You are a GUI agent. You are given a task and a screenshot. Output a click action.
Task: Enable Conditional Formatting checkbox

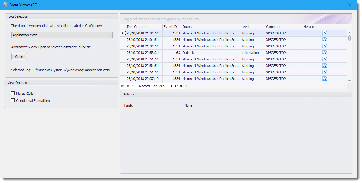[13, 101]
